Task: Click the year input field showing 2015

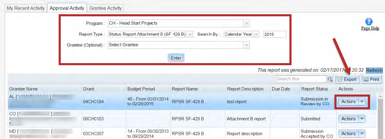Action: click(x=274, y=34)
